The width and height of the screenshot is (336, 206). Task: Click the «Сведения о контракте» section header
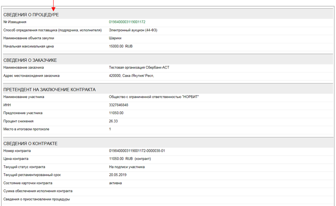tap(30, 144)
